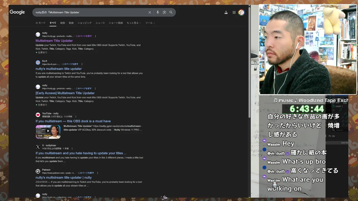
Task: Submit search with the magnifier icon
Action: (x=171, y=12)
